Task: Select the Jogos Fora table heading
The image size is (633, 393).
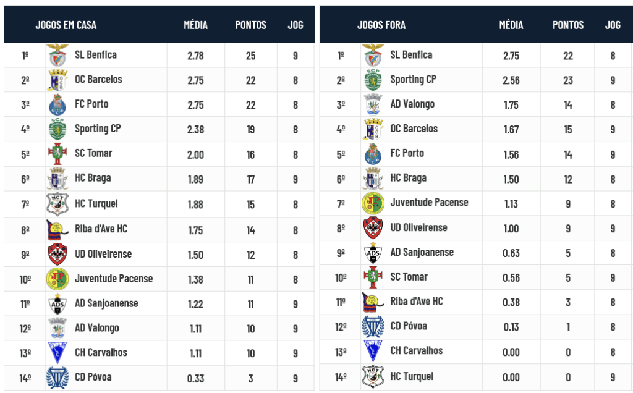Action: click(381, 25)
